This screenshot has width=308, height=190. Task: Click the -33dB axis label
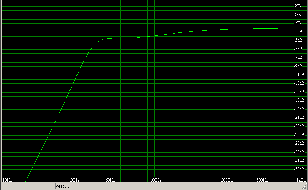pyautogui.click(x=299, y=169)
